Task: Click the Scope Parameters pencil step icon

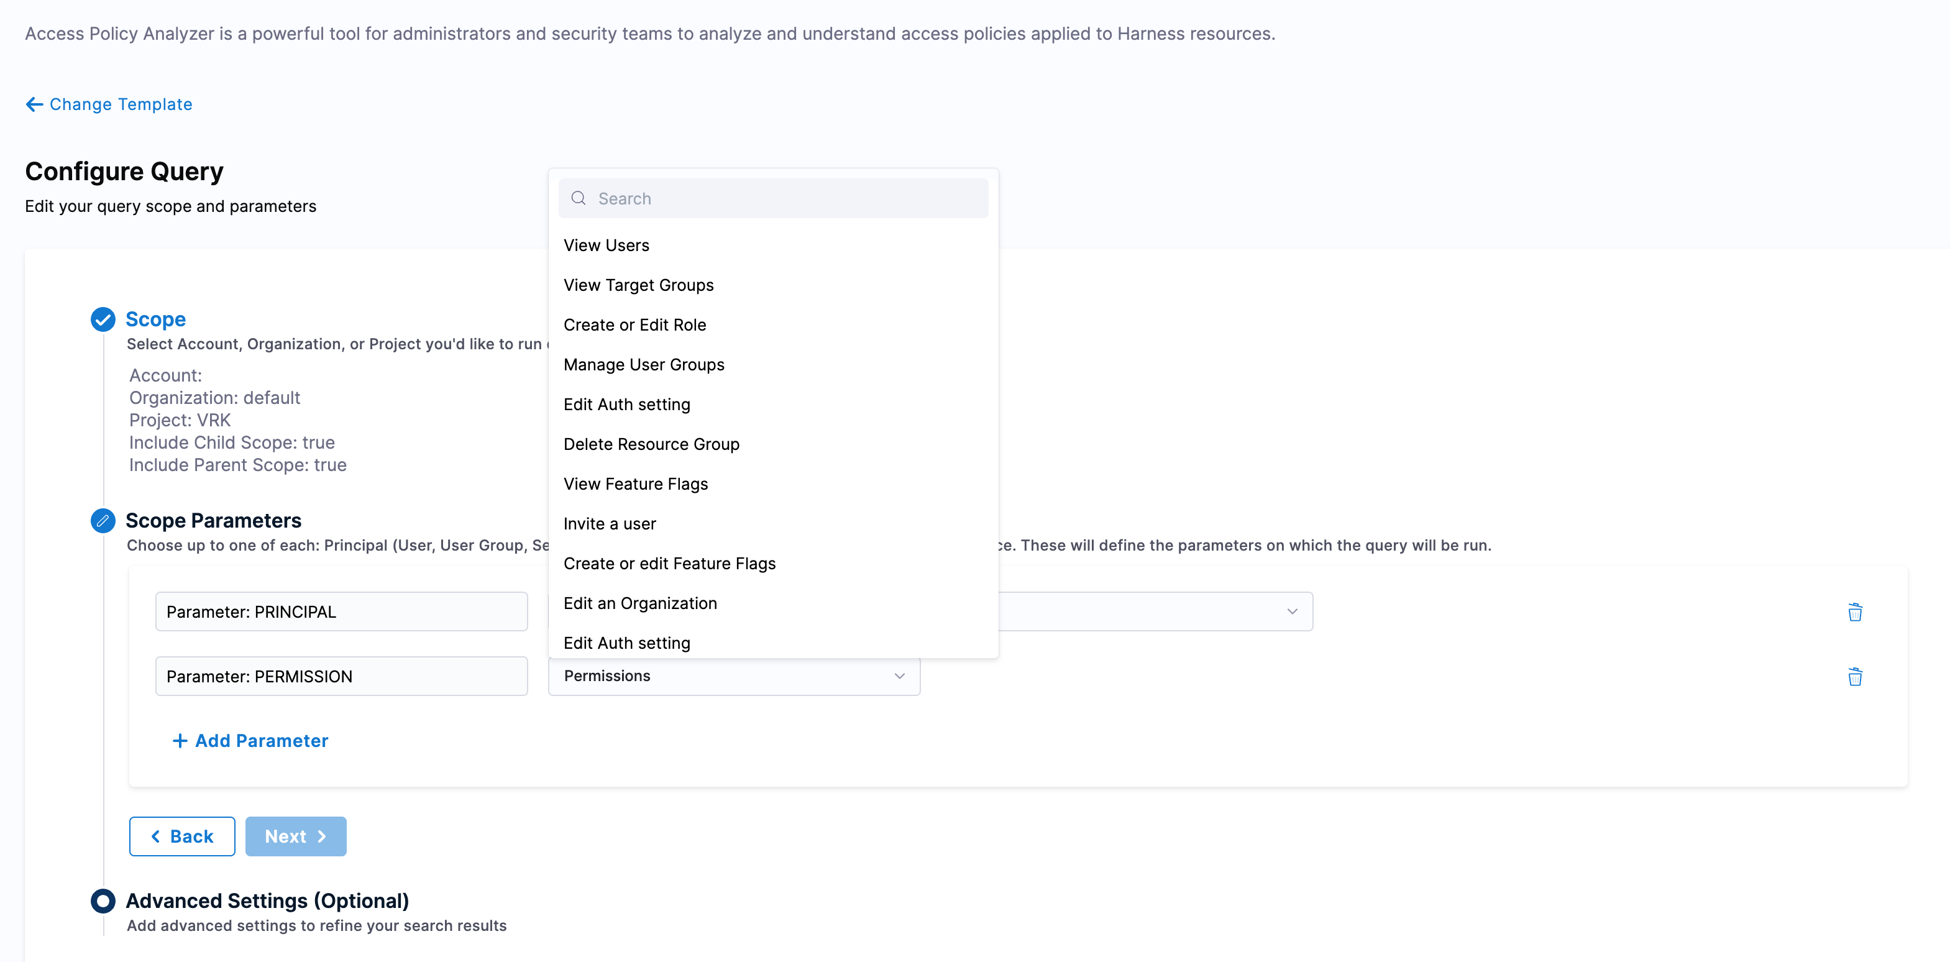Action: point(103,521)
